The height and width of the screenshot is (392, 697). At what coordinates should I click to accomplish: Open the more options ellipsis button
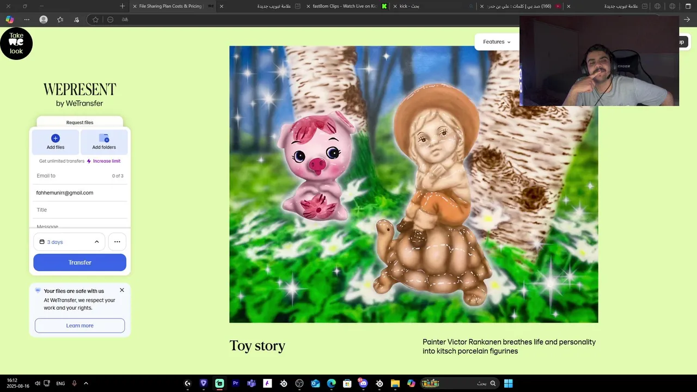tap(117, 242)
